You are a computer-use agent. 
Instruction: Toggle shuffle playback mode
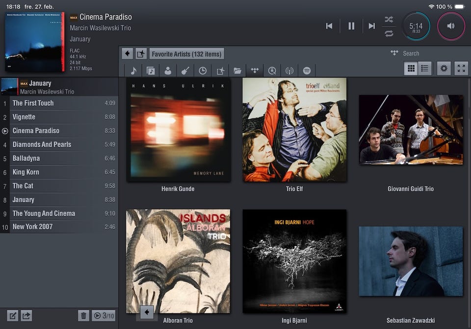click(x=389, y=20)
